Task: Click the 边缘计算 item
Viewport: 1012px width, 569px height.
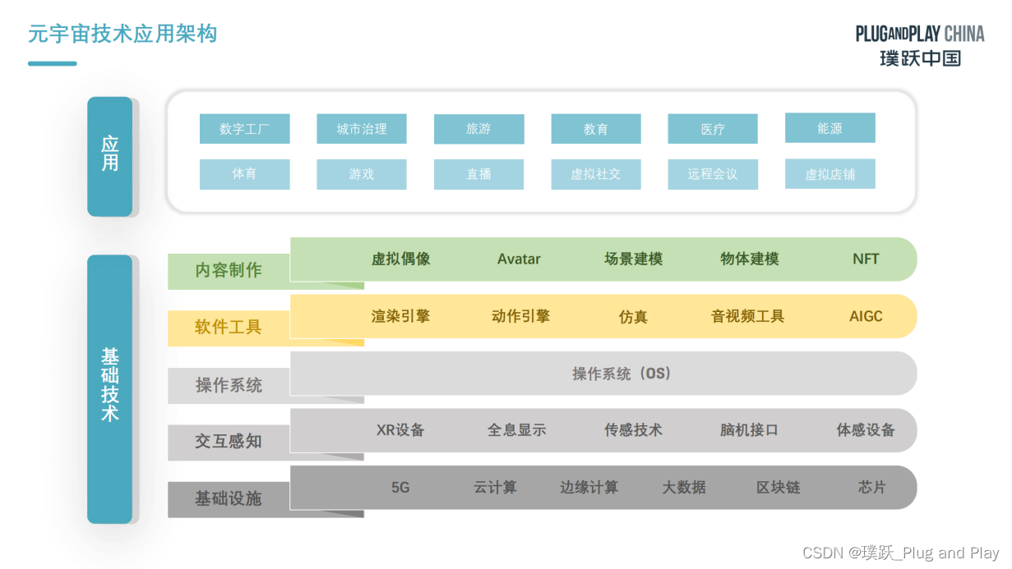Action: 589,488
